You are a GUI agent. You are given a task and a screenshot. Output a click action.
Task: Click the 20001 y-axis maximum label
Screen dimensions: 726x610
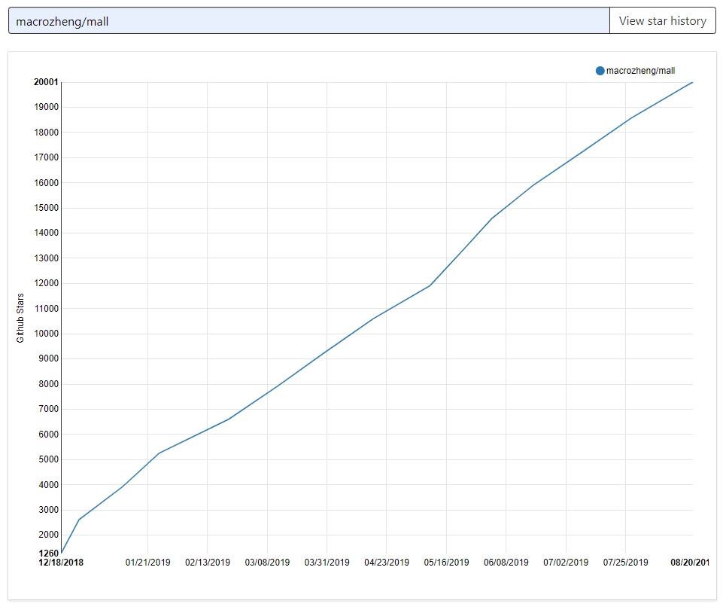point(45,82)
